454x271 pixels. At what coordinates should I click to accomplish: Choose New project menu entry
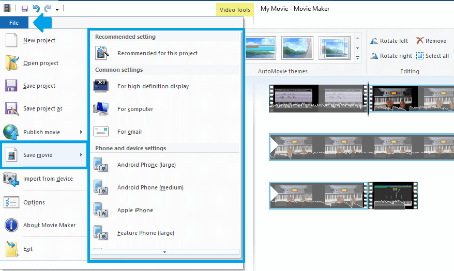(39, 40)
